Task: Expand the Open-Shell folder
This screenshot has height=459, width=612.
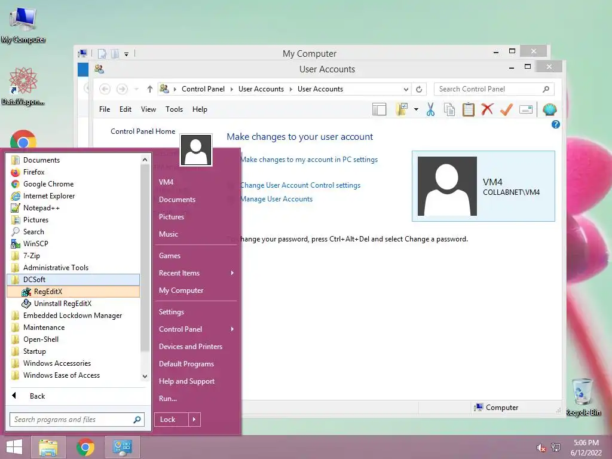Action: (x=74, y=339)
